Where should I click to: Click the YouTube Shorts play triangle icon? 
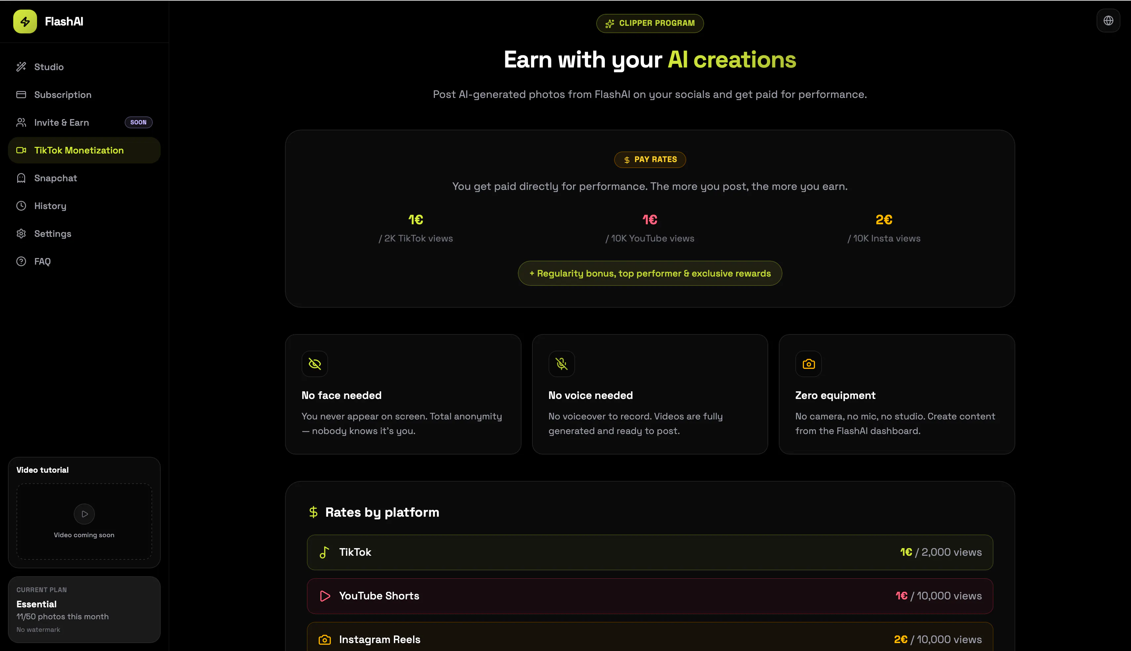325,596
